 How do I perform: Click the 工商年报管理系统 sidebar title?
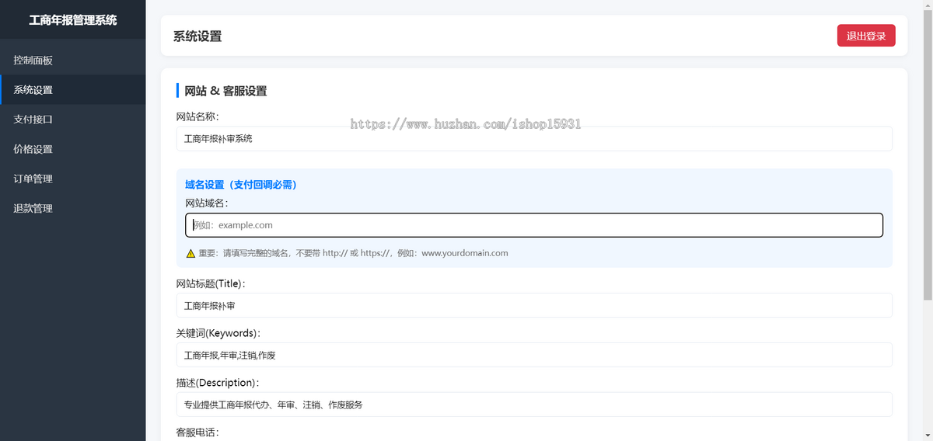[x=73, y=20]
